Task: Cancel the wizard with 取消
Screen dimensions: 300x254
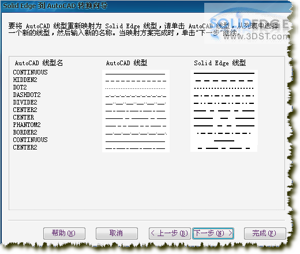Action: (x=117, y=233)
